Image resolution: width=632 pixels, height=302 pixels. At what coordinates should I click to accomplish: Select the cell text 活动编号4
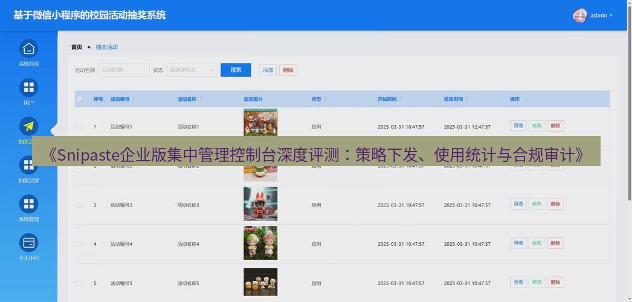[x=121, y=244]
